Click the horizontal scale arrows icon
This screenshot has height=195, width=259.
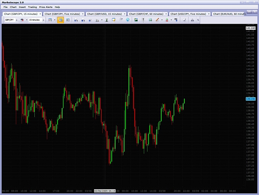[x=150, y=20]
